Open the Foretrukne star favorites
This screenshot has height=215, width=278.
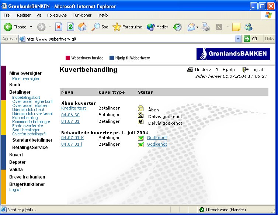[x=127, y=27]
